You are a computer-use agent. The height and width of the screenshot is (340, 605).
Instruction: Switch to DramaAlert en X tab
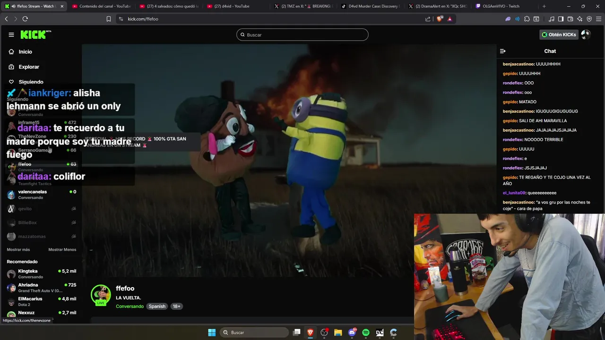pos(438,6)
